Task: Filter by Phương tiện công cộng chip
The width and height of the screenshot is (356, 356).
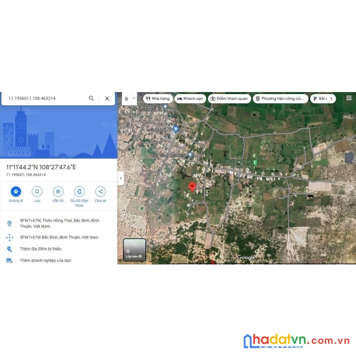Action: [x=280, y=99]
